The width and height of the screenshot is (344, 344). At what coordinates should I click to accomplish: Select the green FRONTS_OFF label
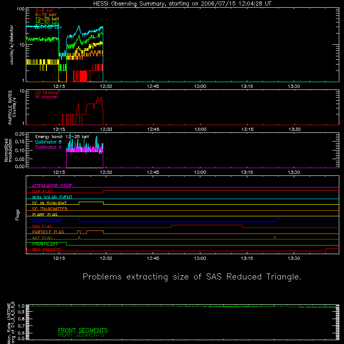tap(45, 244)
